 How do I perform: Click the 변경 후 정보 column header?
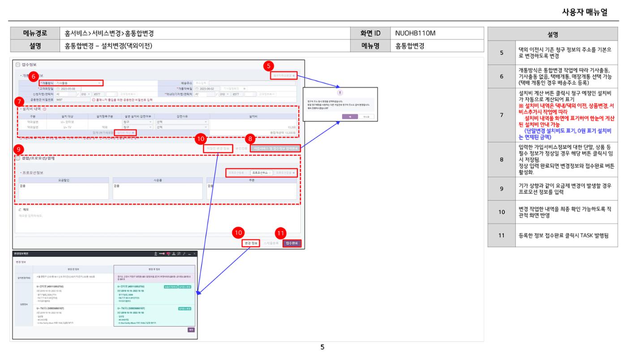click(x=155, y=269)
